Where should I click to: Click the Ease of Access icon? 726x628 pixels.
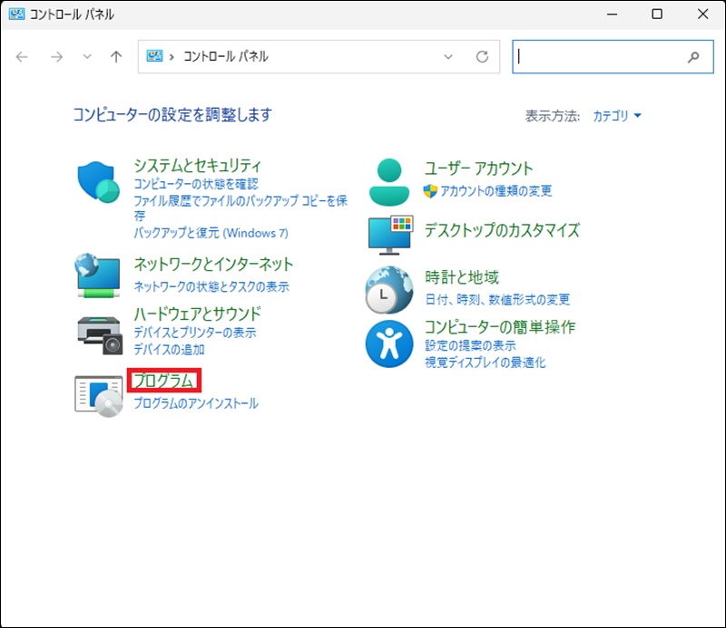click(389, 343)
